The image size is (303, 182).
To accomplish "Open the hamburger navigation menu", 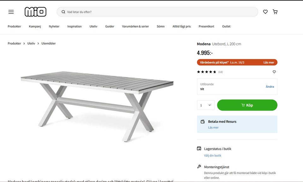I will click(x=11, y=12).
